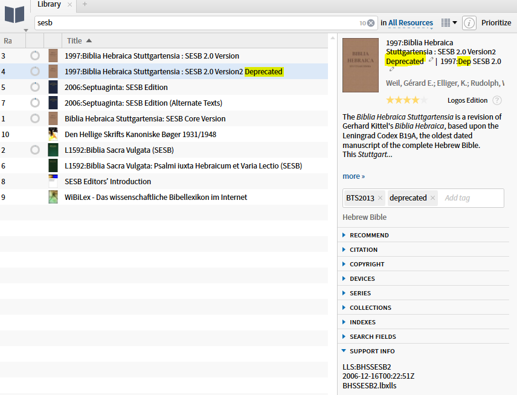This screenshot has width=517, height=395.
Task: Remove the deprecated tag
Action: click(432, 198)
